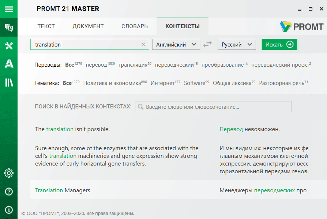Clear the search field with X
Viewport: 327px width, 219px height.
click(143, 44)
